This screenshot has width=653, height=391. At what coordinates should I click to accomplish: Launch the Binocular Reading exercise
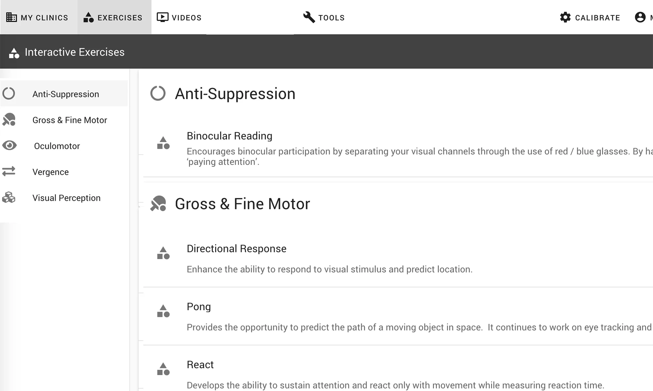pyautogui.click(x=229, y=136)
